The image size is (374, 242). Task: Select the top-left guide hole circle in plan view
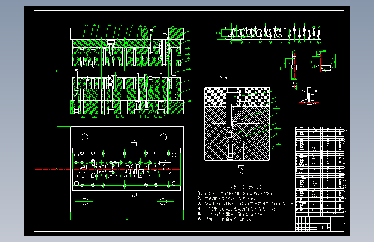click(85, 137)
